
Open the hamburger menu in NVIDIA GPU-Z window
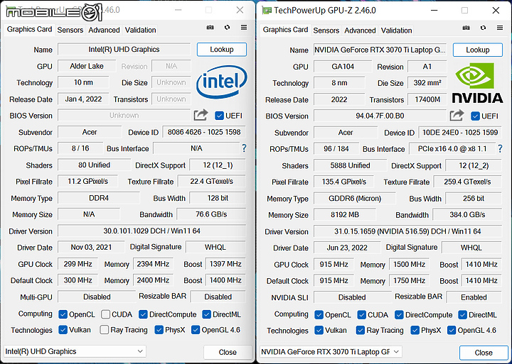[500, 28]
